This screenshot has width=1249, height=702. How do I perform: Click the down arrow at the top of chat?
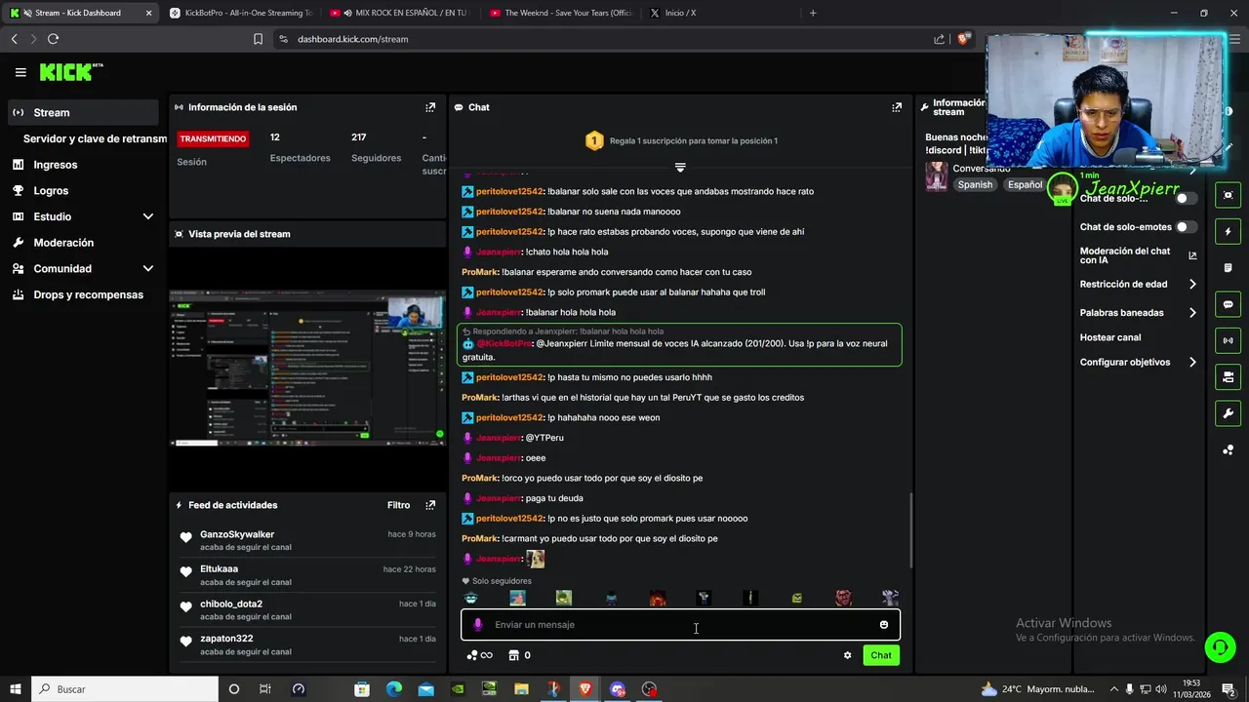[680, 168]
